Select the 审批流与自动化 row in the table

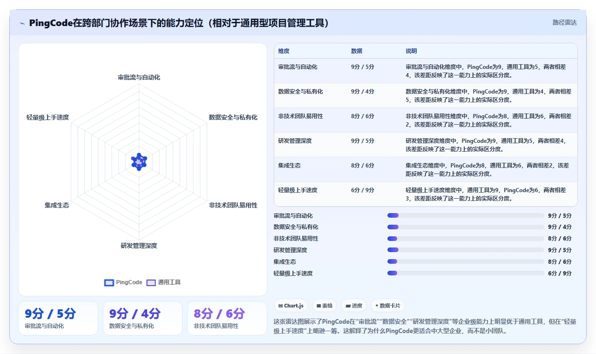[x=426, y=71]
